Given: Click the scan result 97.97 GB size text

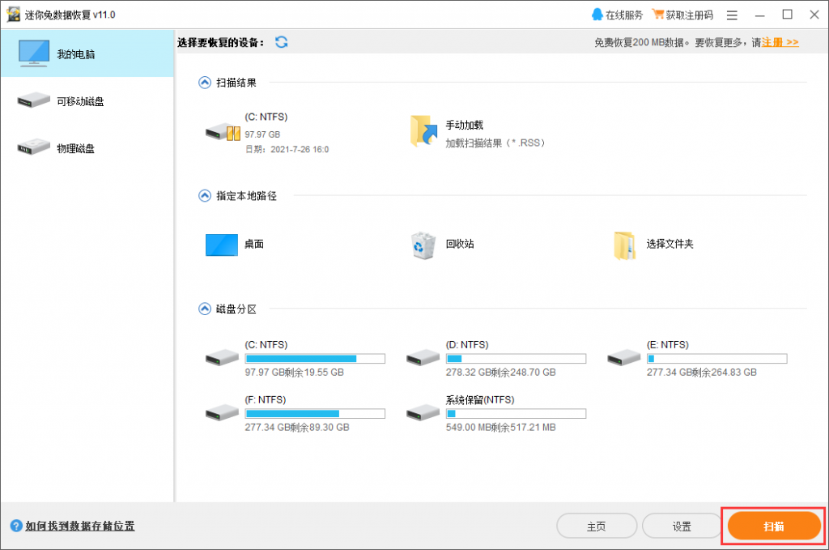Looking at the screenshot, I should coord(262,134).
